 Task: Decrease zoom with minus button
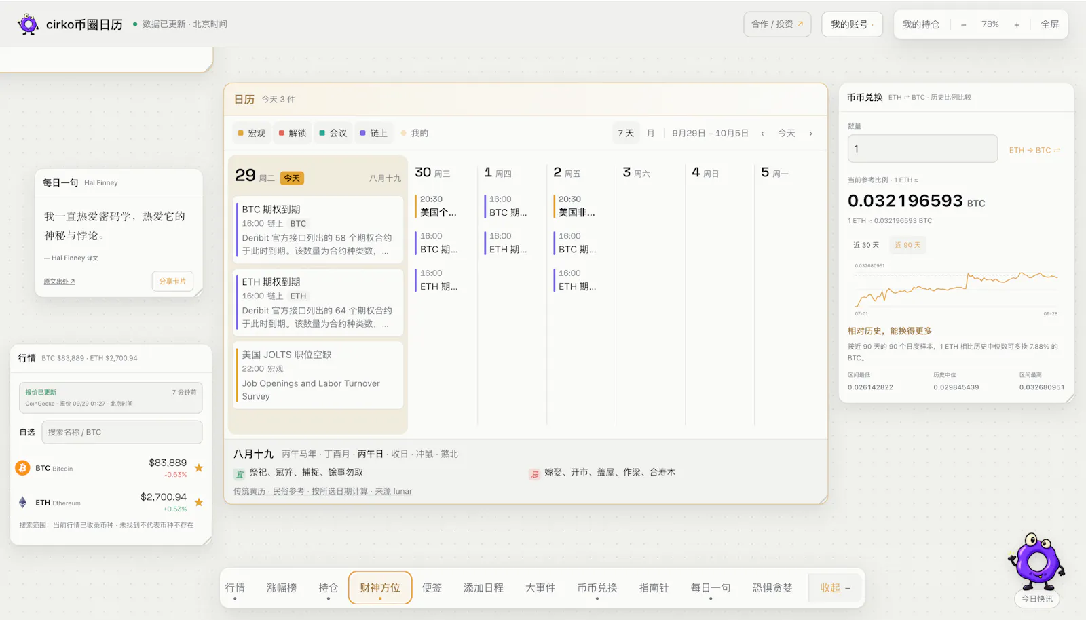(963, 25)
